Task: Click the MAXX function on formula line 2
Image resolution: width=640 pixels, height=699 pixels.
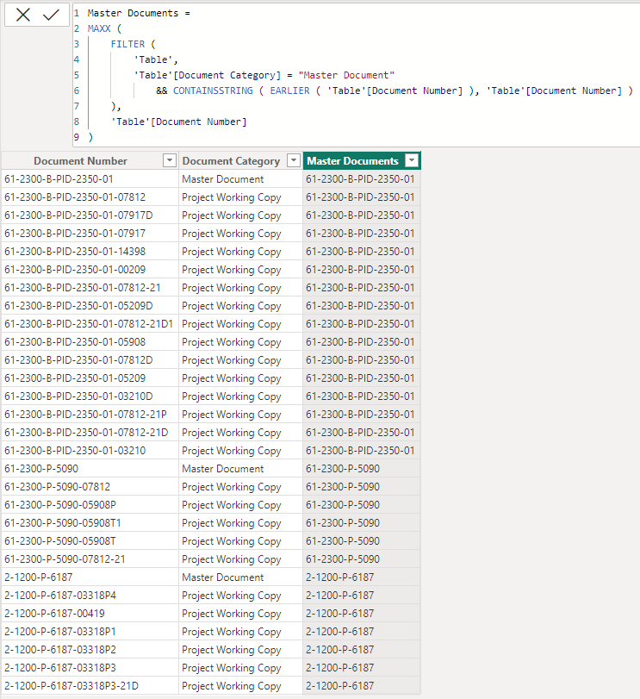Action: tap(99, 28)
